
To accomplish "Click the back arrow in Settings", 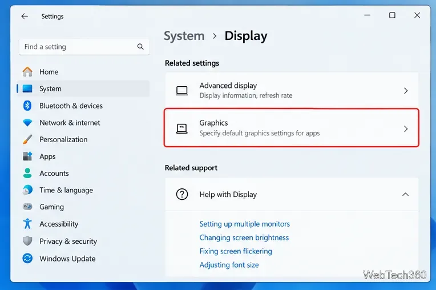I will tap(25, 17).
